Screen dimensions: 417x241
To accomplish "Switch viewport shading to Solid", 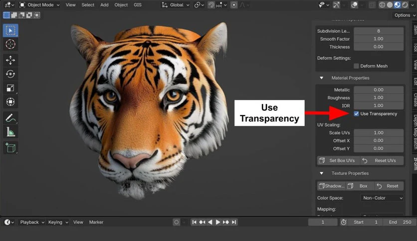I will pyautogui.click(x=390, y=5).
